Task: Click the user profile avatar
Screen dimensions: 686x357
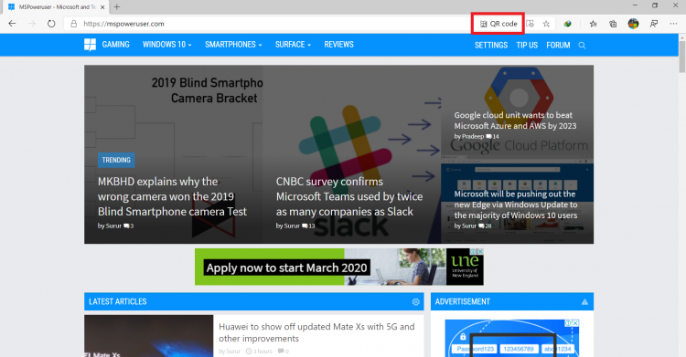Action: point(633,24)
